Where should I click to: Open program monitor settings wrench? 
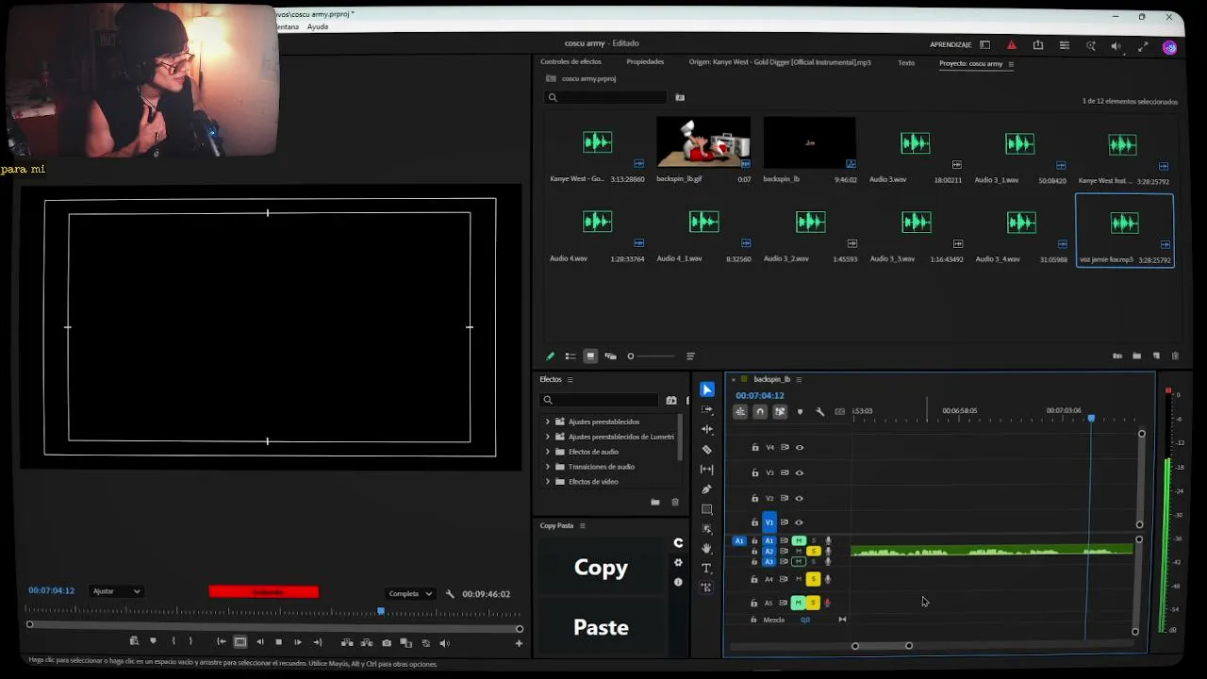(450, 594)
